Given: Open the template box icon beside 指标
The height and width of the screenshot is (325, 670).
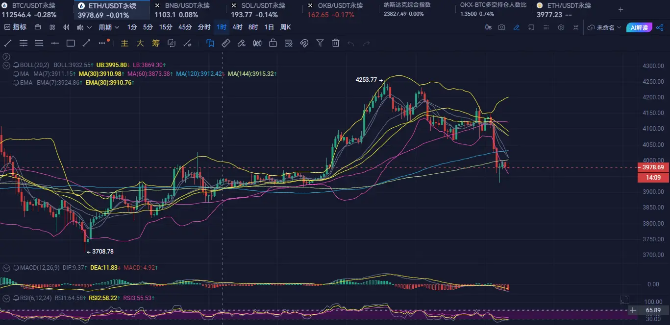Looking at the screenshot, I should point(38,27).
